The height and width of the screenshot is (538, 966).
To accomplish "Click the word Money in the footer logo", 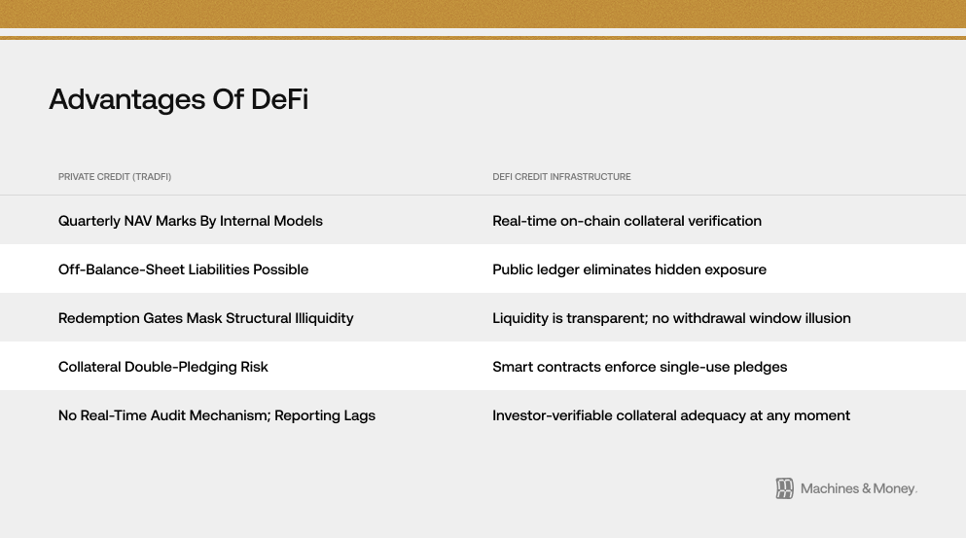I will (895, 488).
